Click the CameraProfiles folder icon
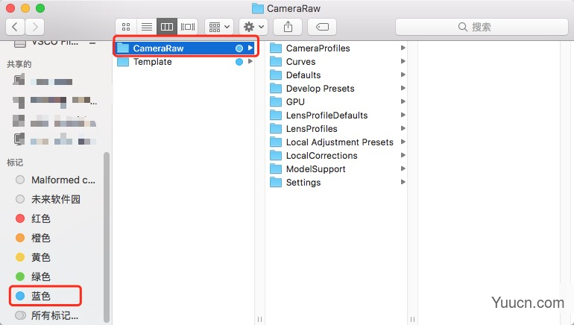 [x=276, y=48]
